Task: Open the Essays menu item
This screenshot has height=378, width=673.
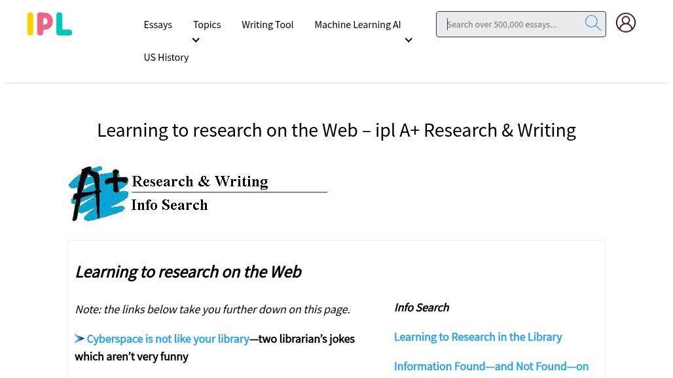Action: (x=158, y=24)
